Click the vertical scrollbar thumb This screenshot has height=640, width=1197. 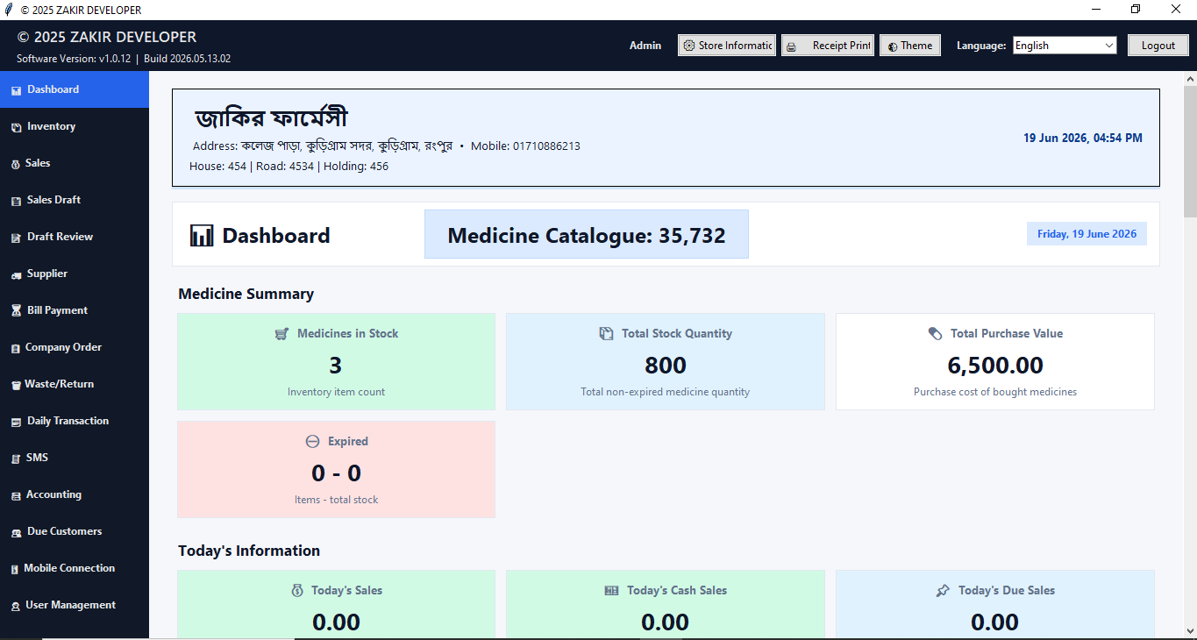pos(1190,151)
